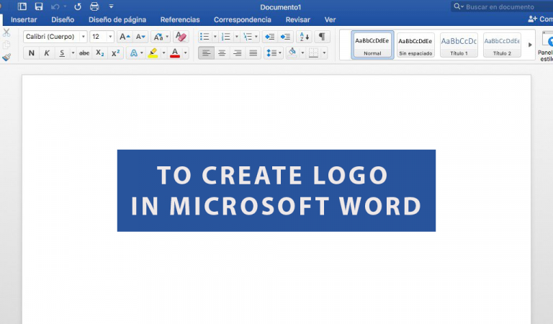Click the Print icon in title bar
Image resolution: width=553 pixels, height=324 pixels.
[94, 6]
